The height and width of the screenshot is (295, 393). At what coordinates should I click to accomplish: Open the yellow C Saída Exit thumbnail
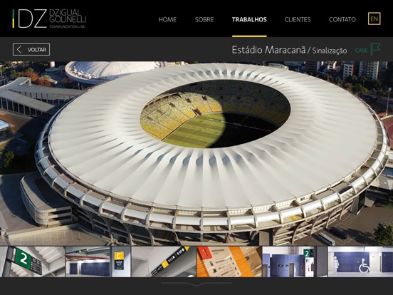tap(121, 262)
